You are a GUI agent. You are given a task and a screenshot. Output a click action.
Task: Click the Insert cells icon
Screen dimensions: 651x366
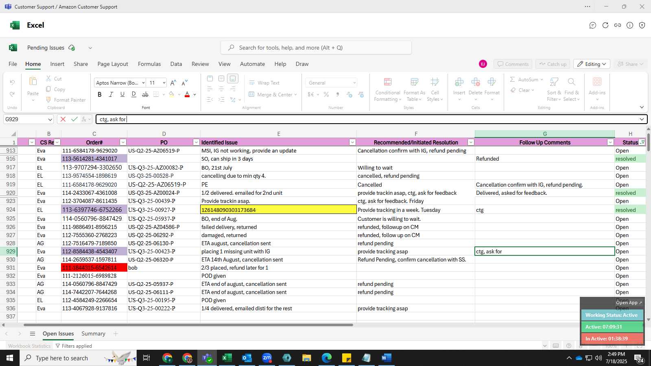(459, 82)
